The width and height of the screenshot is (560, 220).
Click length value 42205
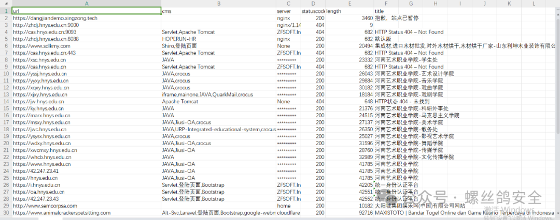coord(349,185)
